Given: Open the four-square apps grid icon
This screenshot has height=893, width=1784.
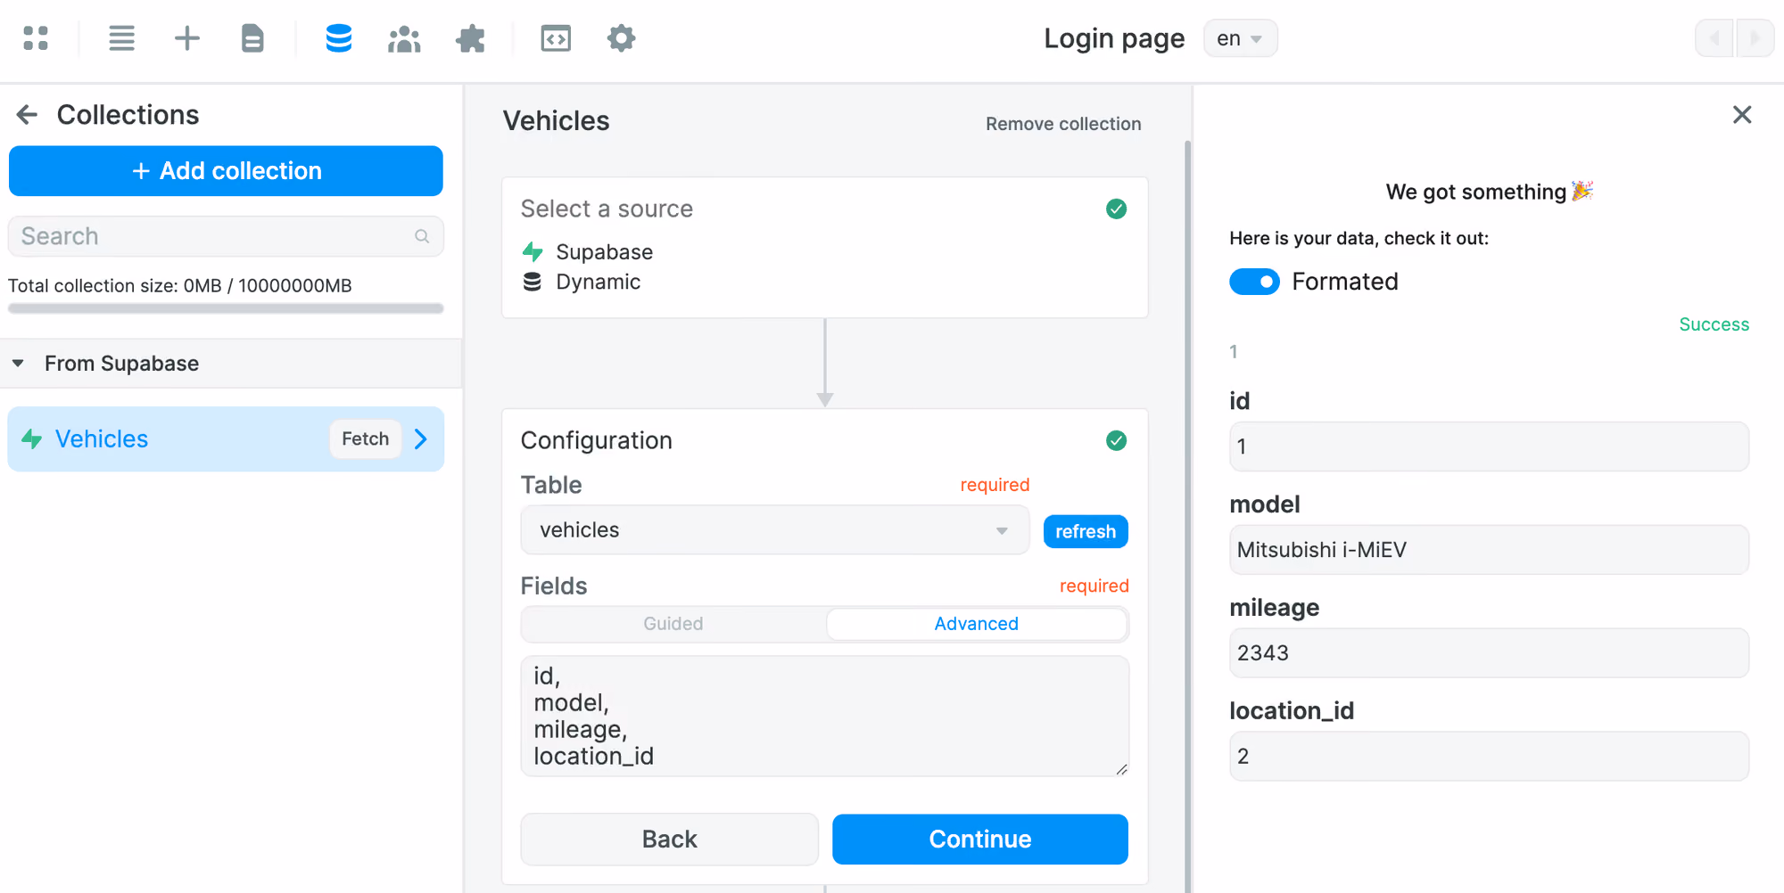Looking at the screenshot, I should (x=36, y=38).
